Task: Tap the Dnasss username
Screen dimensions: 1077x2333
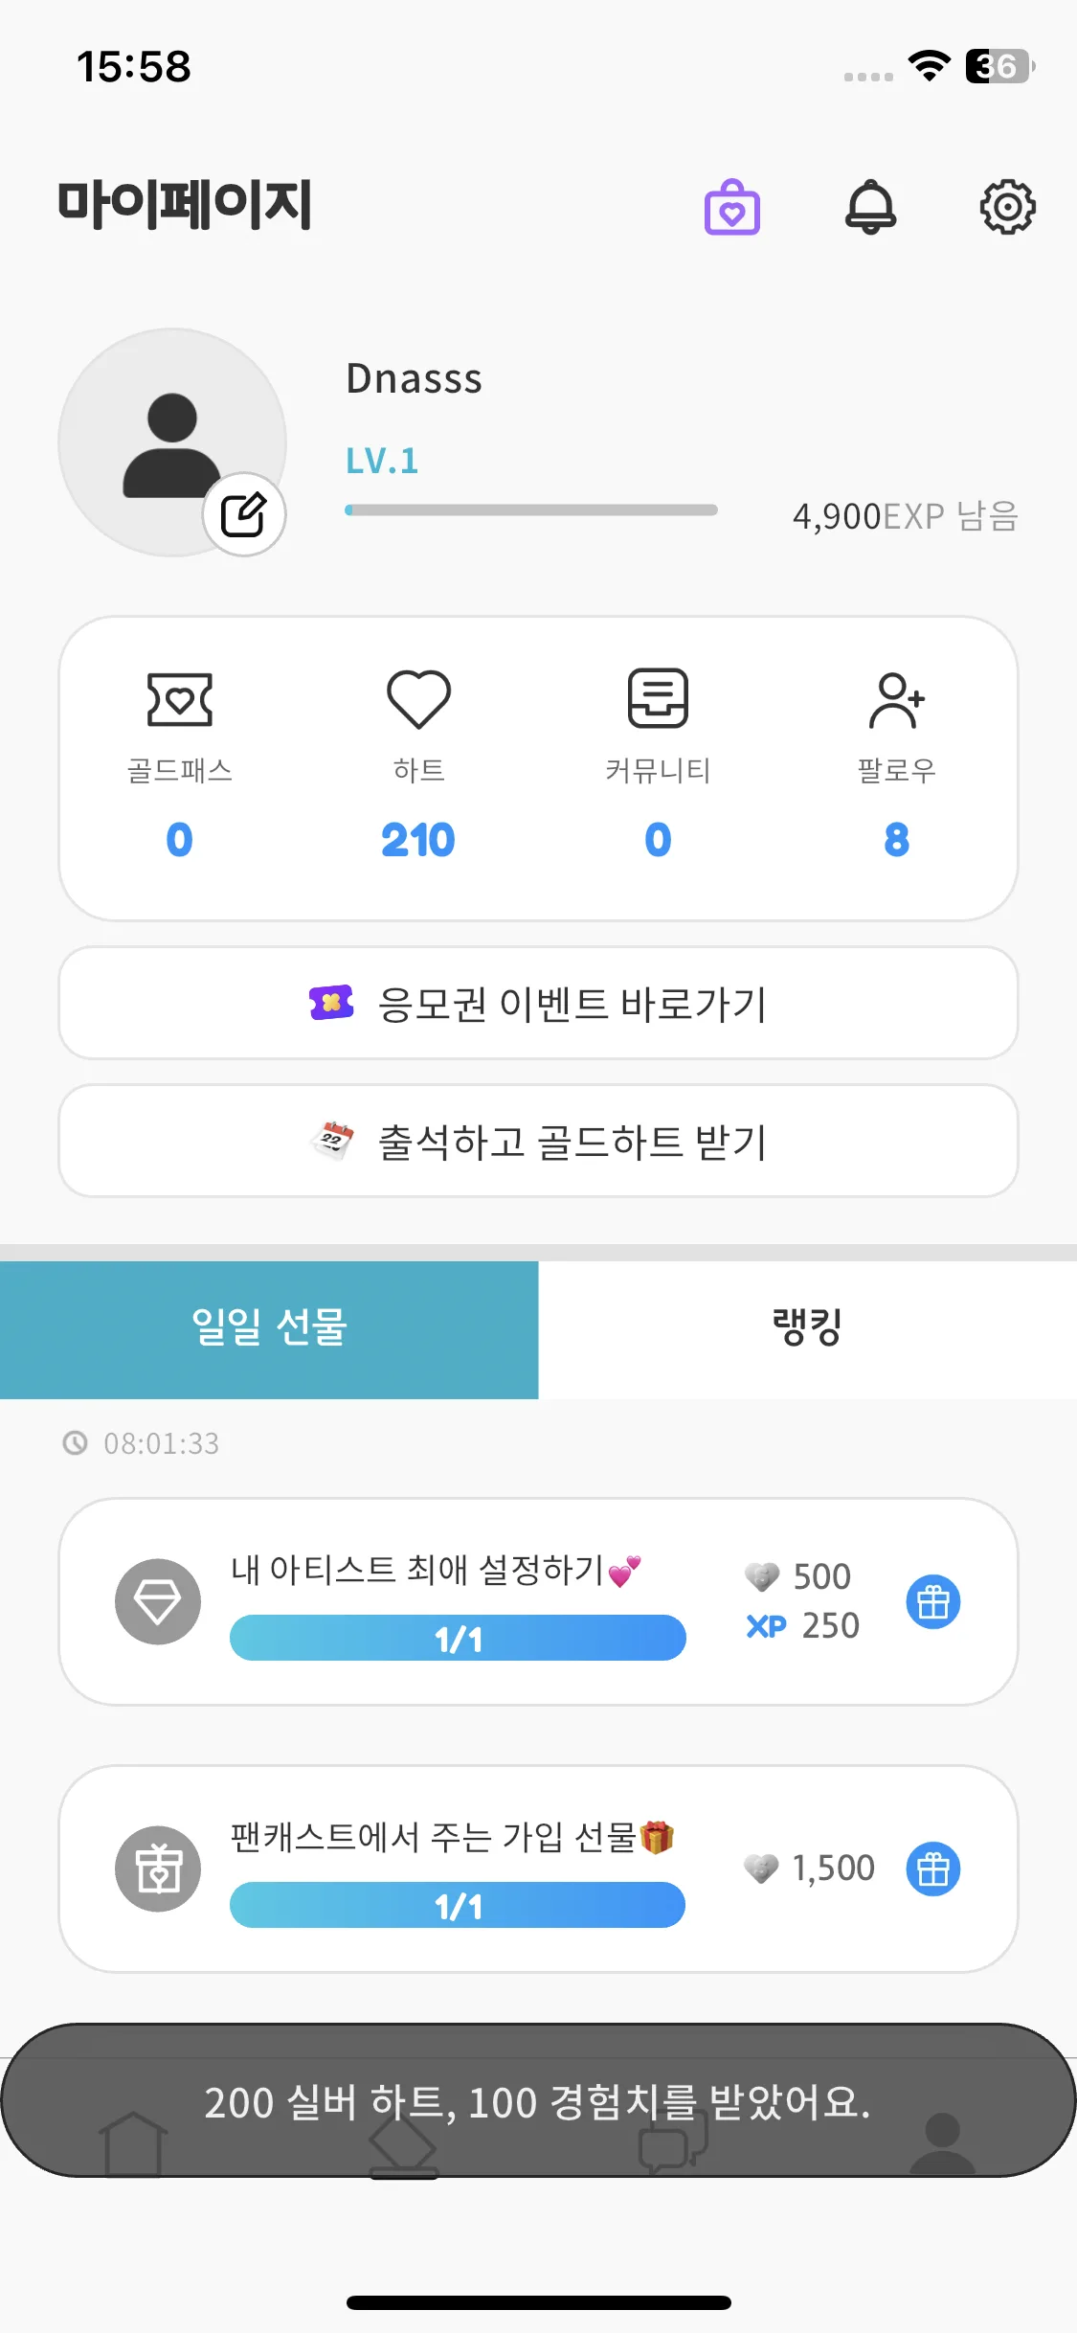Action: point(414,379)
